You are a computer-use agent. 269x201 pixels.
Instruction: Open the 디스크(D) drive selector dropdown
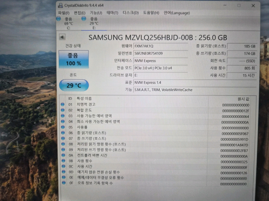tap(130, 13)
